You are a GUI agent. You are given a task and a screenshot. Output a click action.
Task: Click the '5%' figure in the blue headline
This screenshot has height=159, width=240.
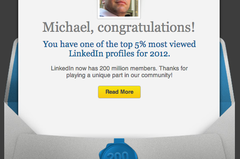pyautogui.click(x=140, y=44)
